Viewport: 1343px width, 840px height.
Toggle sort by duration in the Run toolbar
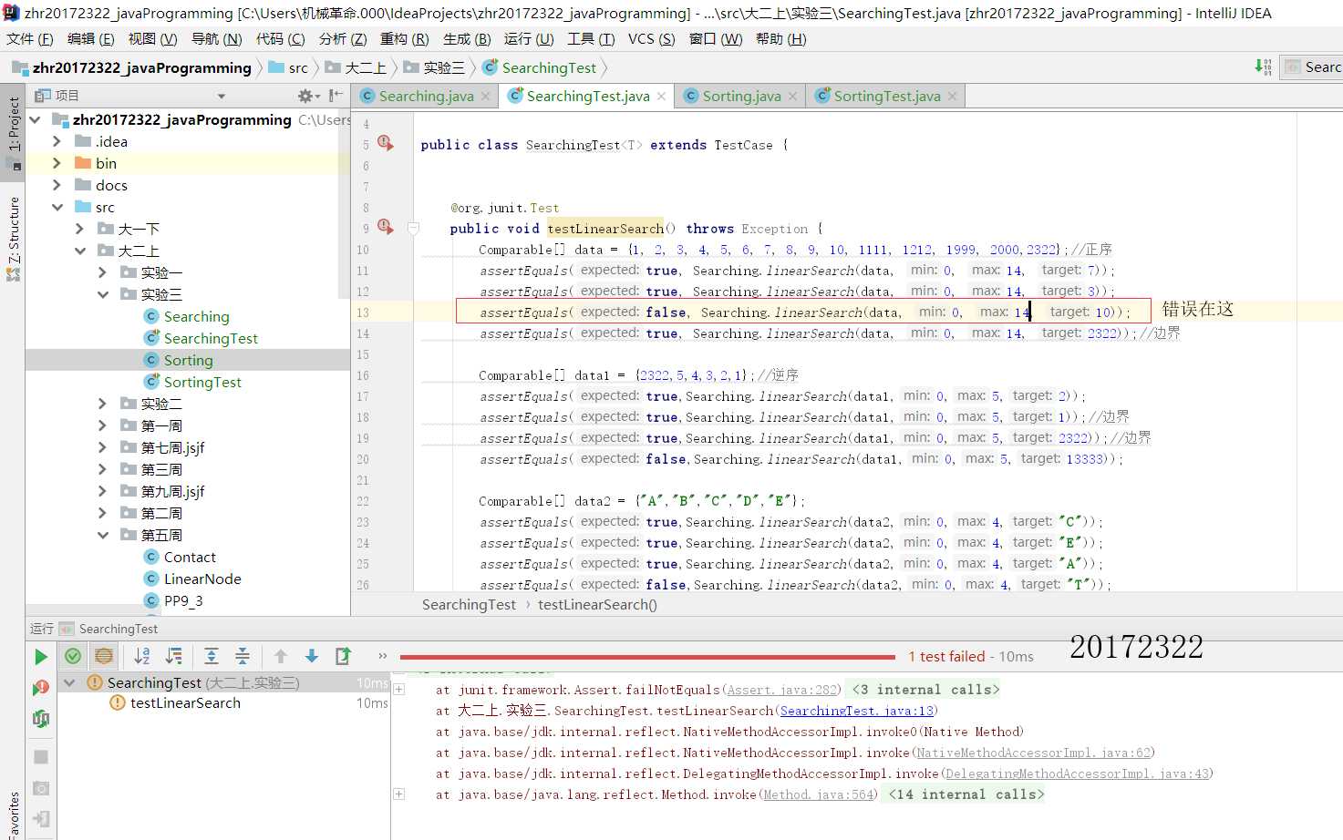pos(173,656)
